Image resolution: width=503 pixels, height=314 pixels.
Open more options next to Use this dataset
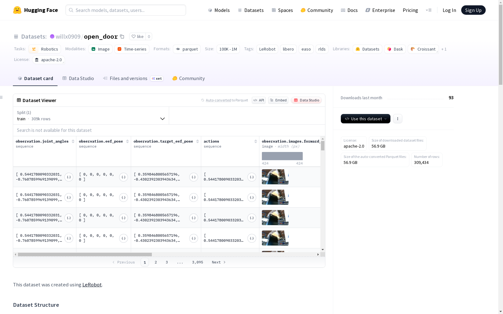(x=398, y=119)
